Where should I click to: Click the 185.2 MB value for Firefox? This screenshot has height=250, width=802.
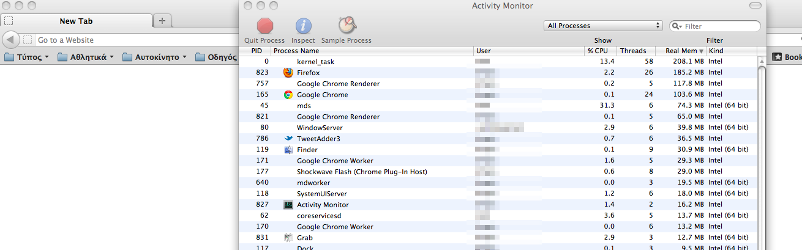689,73
